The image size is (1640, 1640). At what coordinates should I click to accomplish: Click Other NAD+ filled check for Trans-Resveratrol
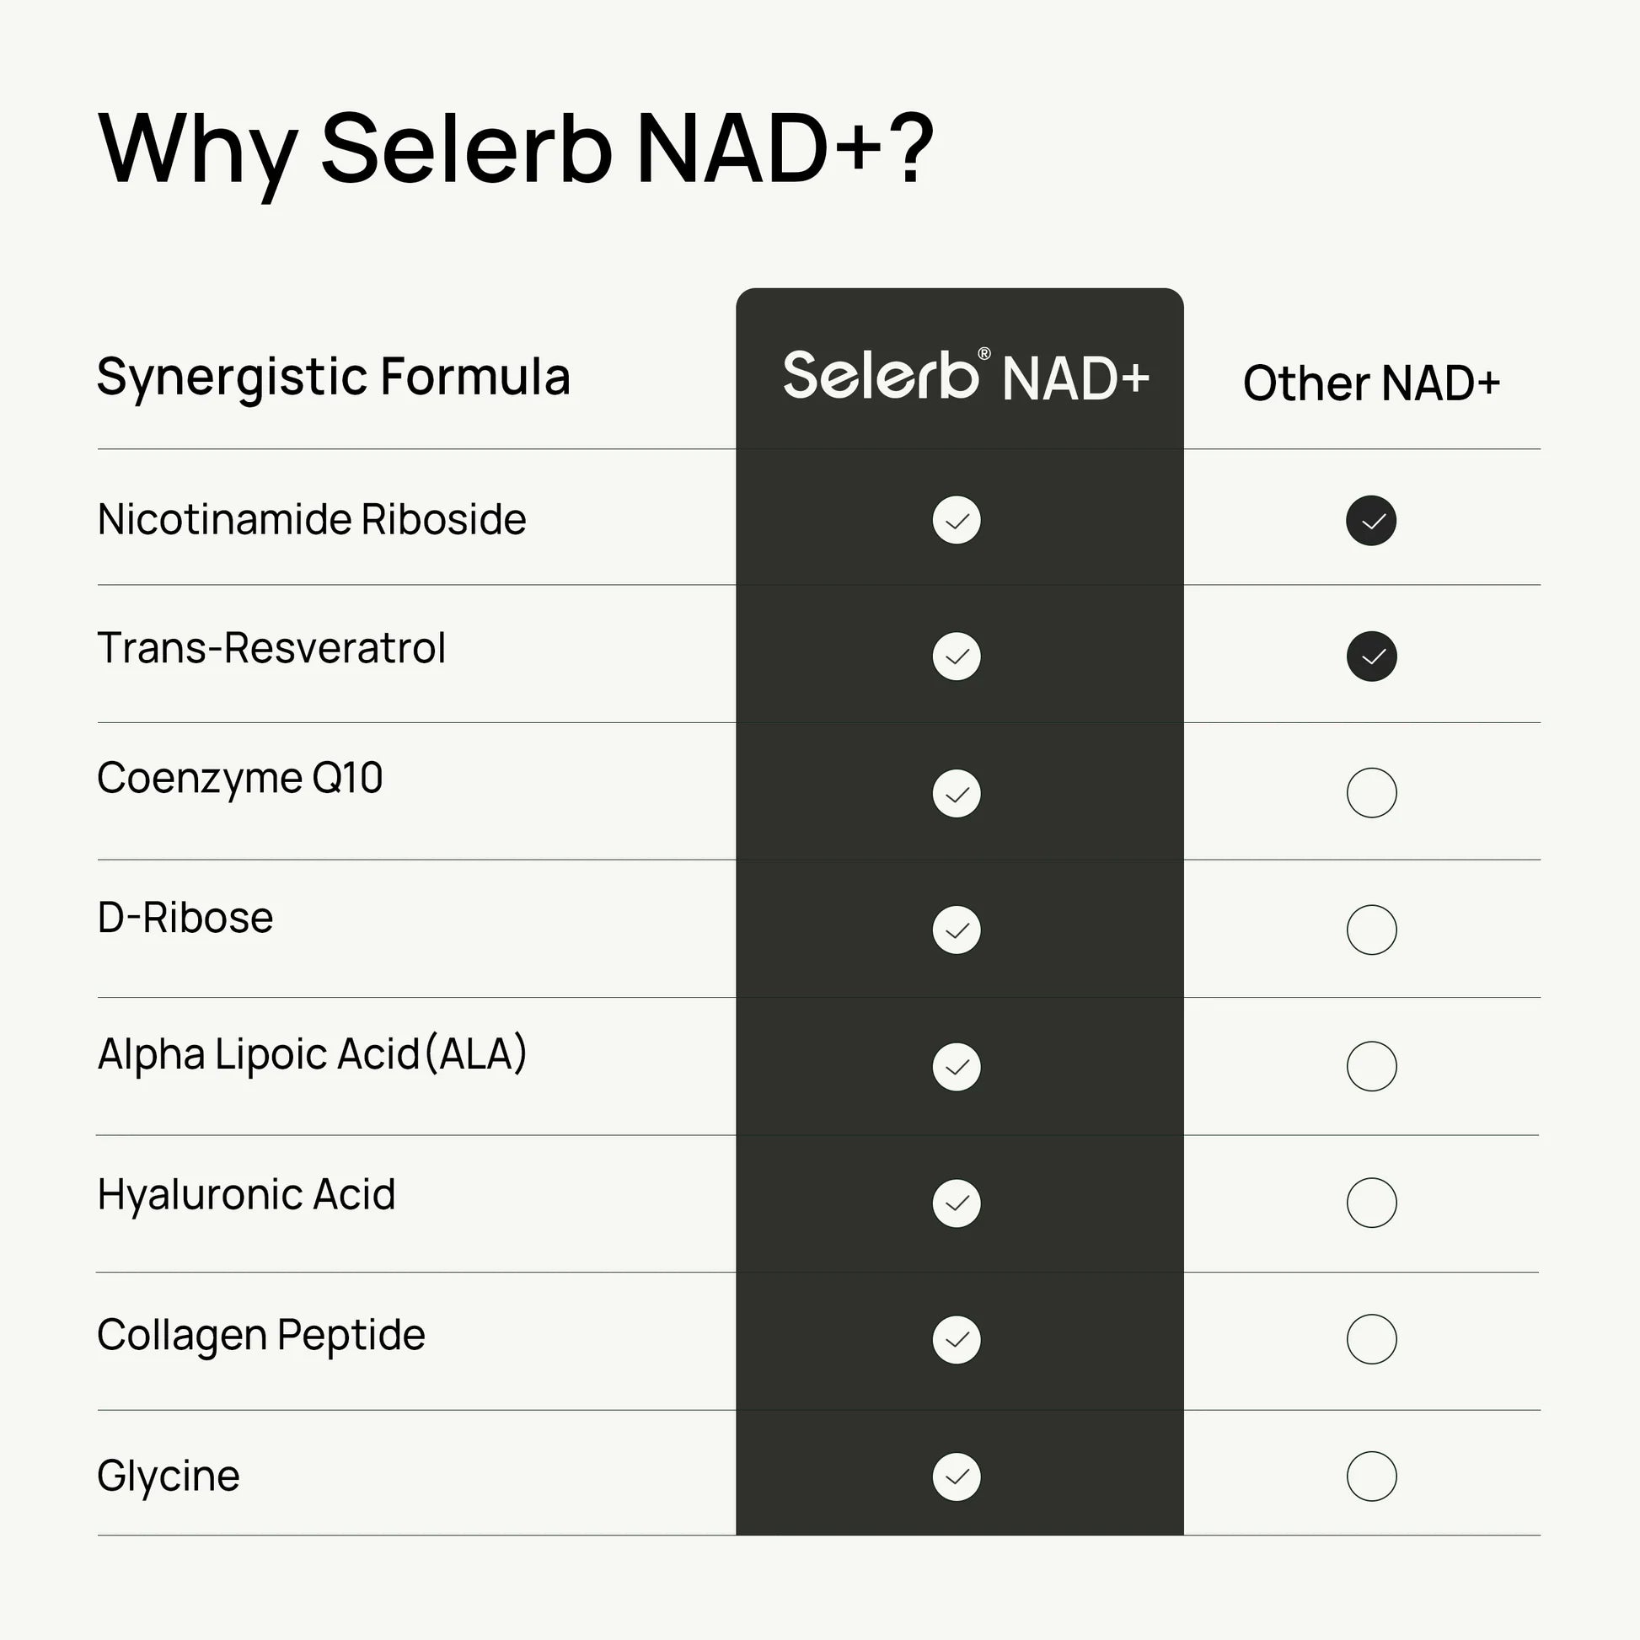(x=1371, y=657)
